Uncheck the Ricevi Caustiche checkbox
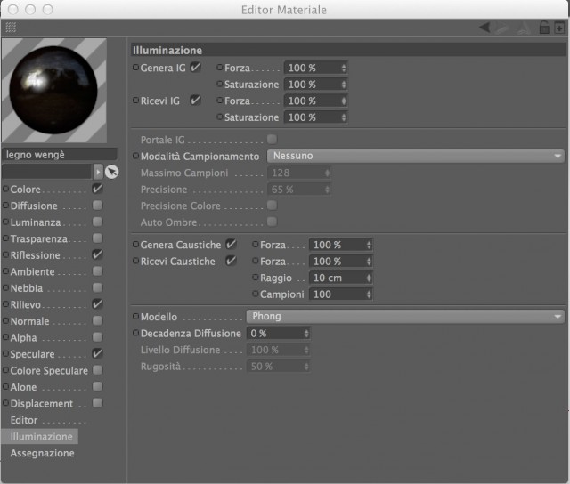This screenshot has height=484, width=570. click(231, 261)
